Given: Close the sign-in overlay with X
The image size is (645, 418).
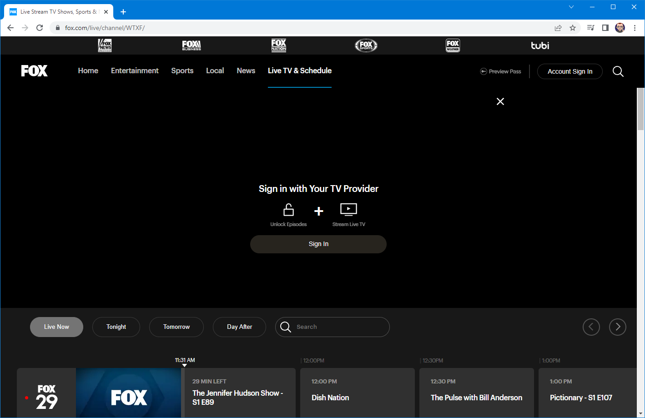Looking at the screenshot, I should 500,101.
